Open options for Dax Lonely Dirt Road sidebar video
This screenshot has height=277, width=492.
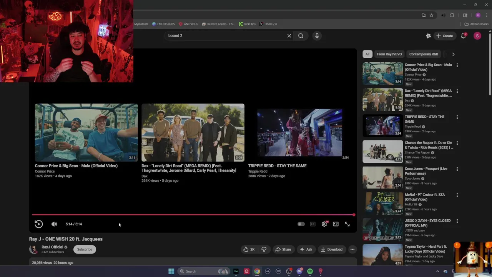point(457,91)
